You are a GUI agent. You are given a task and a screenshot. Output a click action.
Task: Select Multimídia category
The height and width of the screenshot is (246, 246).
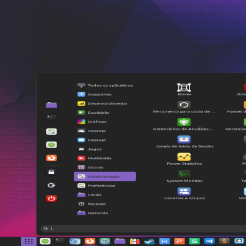pyautogui.click(x=105, y=158)
